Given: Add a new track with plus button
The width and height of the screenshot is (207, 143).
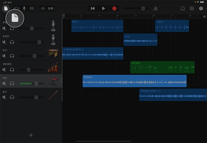Looking at the screenshot, I should pos(31,135).
